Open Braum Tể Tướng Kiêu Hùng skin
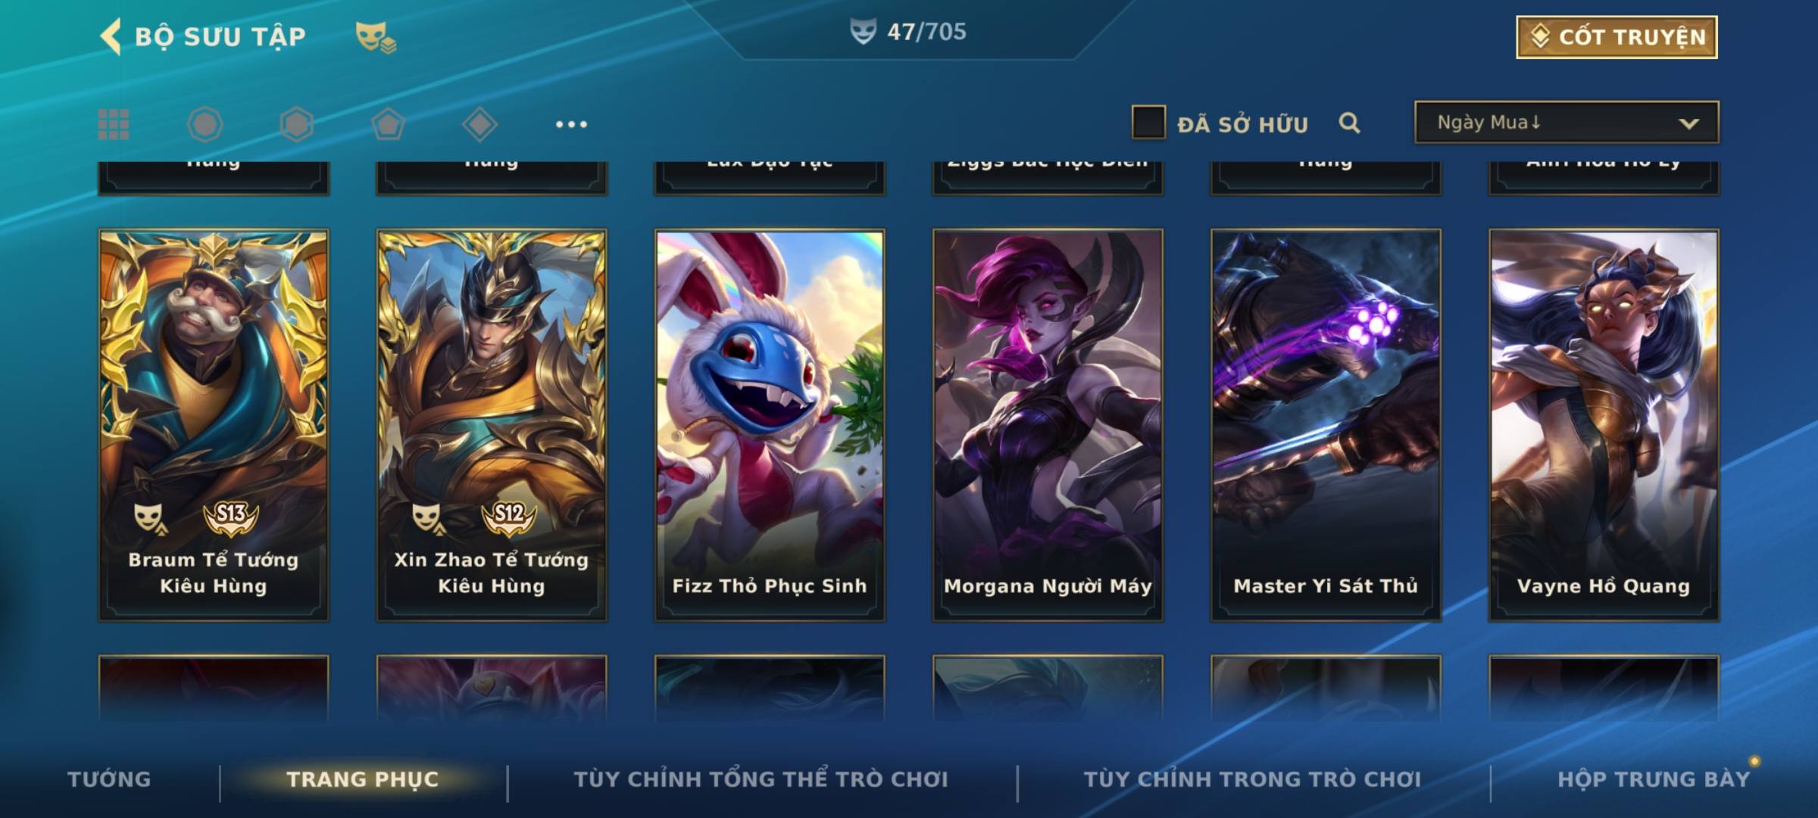 (x=214, y=425)
